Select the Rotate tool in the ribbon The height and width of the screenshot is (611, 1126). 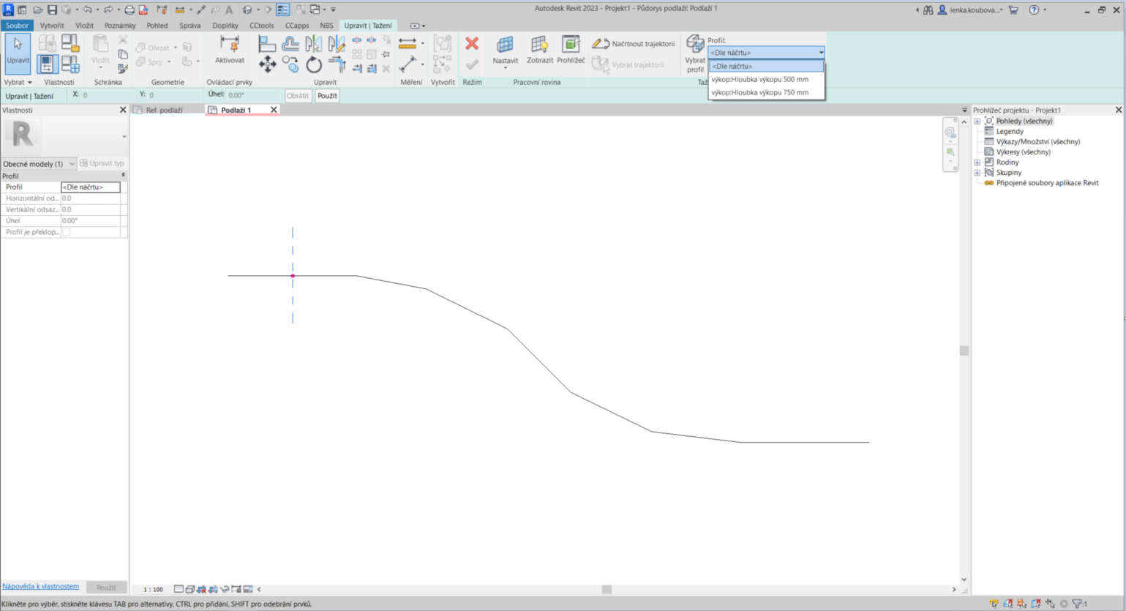click(314, 64)
